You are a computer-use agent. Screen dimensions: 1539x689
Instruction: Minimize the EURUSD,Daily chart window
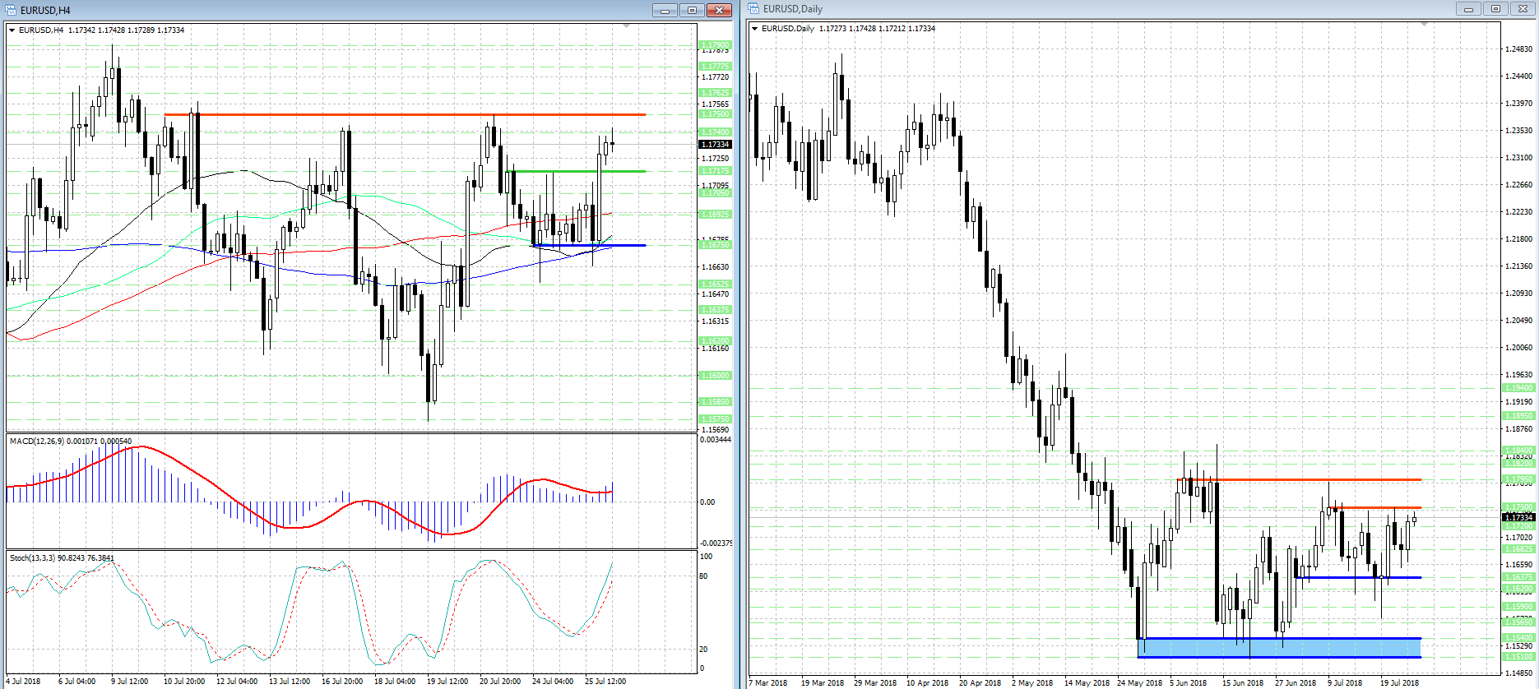1468,9
